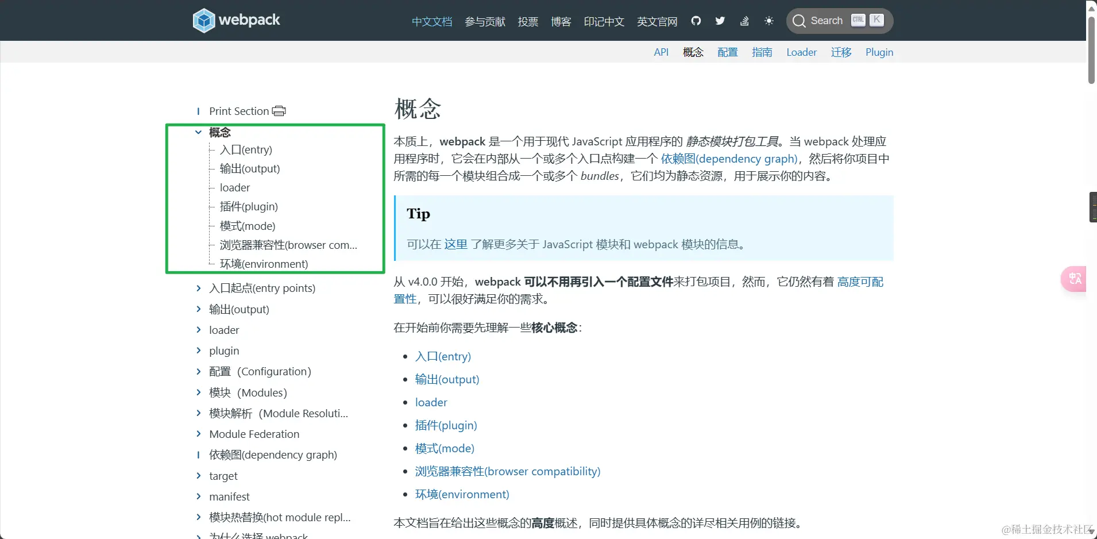
Task: Switch to the Plugin sub-navigation tab
Action: click(x=879, y=52)
